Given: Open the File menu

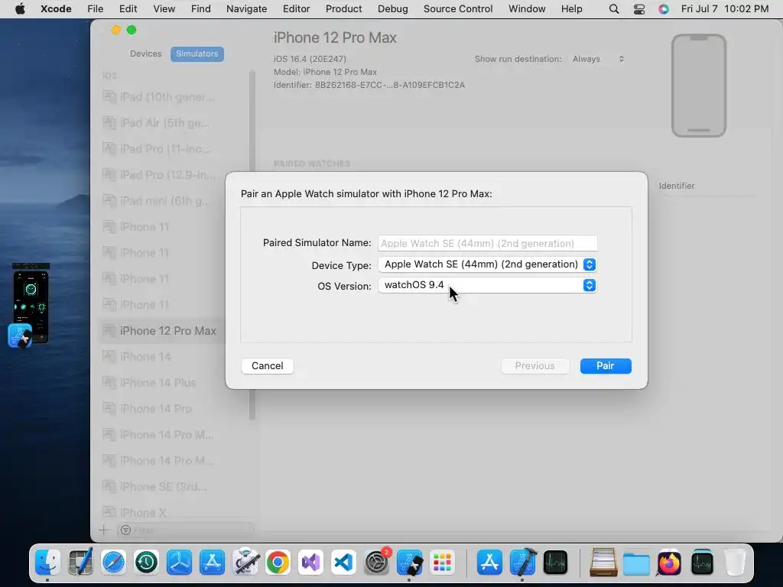Looking at the screenshot, I should tap(95, 9).
